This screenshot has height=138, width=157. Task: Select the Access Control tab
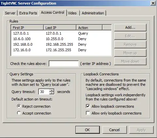(x=53, y=13)
